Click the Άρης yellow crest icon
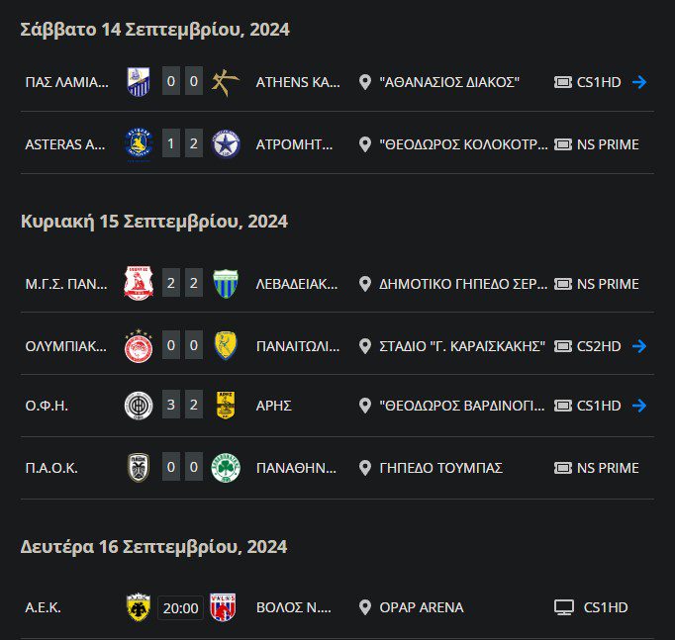675x640 pixels. (225, 406)
